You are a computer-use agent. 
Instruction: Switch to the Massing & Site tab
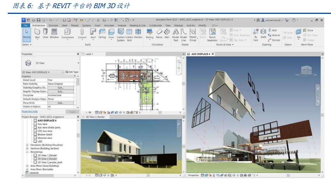coord(138,26)
